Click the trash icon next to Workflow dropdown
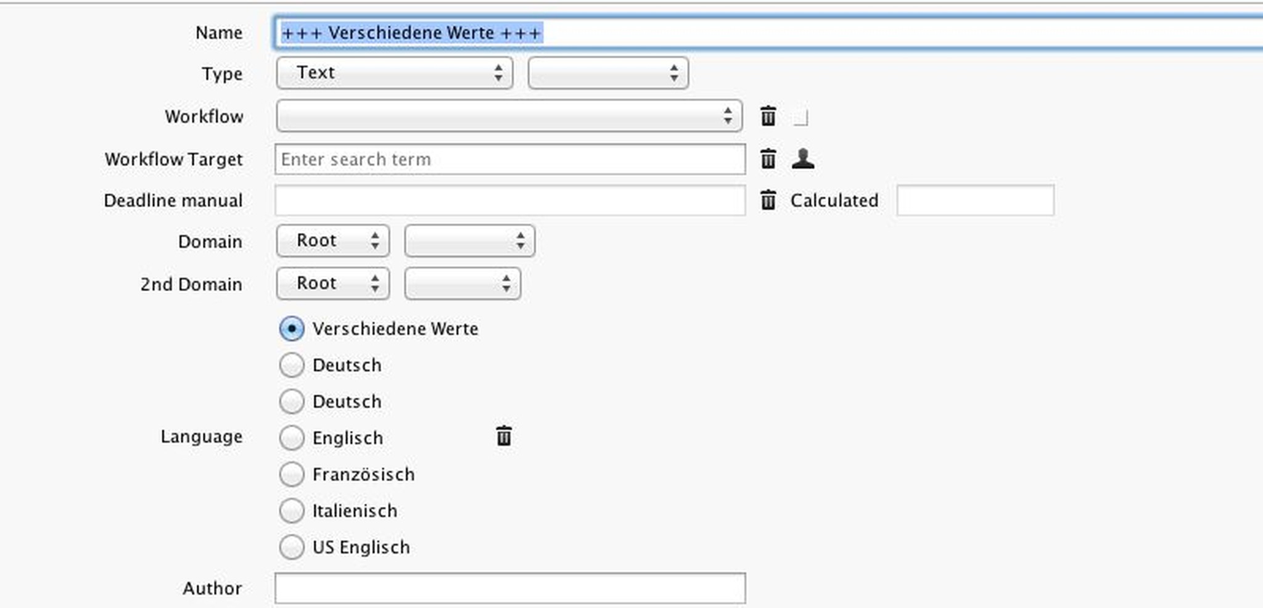Viewport: 1263px width, 608px height. [x=768, y=116]
